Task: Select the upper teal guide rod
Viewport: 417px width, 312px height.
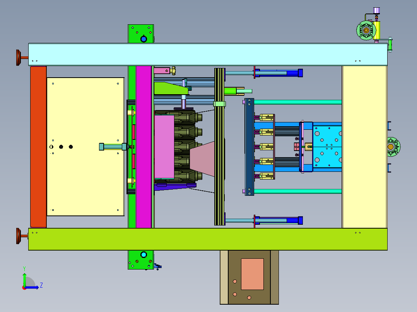Action: coord(297,102)
